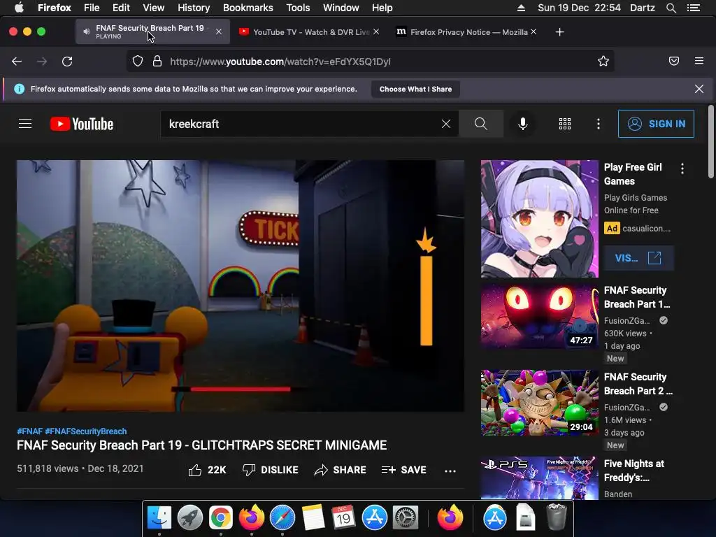Open #FNAF hashtag link
The image size is (716, 537).
click(29, 431)
